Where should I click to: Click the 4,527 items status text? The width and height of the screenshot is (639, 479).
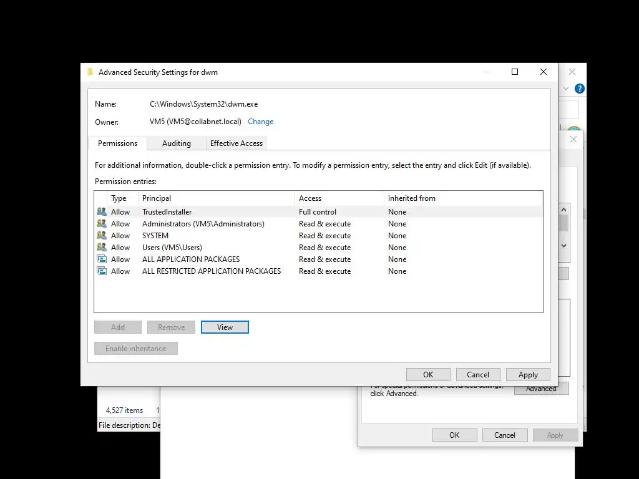click(124, 410)
